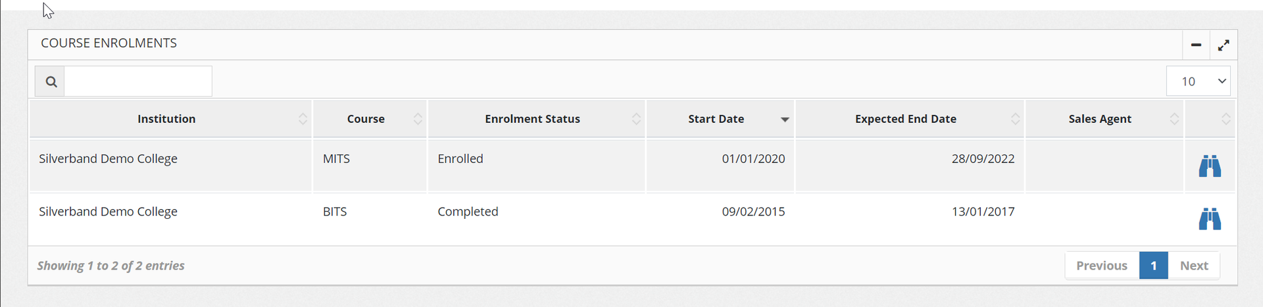This screenshot has width=1263, height=307.
Task: Toggle Start Date sort order
Action: coord(716,119)
